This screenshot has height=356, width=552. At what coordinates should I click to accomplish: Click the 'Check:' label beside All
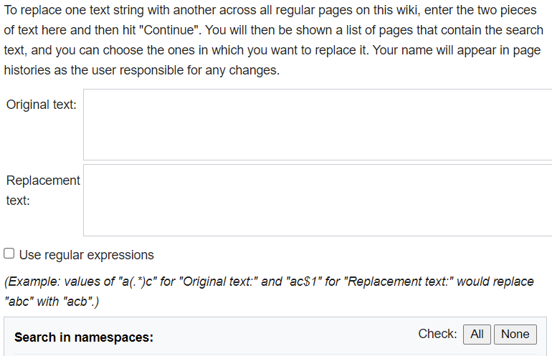point(437,334)
